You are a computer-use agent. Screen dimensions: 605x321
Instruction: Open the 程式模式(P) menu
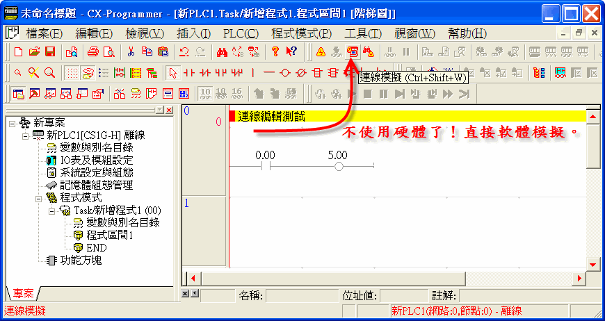coord(301,33)
